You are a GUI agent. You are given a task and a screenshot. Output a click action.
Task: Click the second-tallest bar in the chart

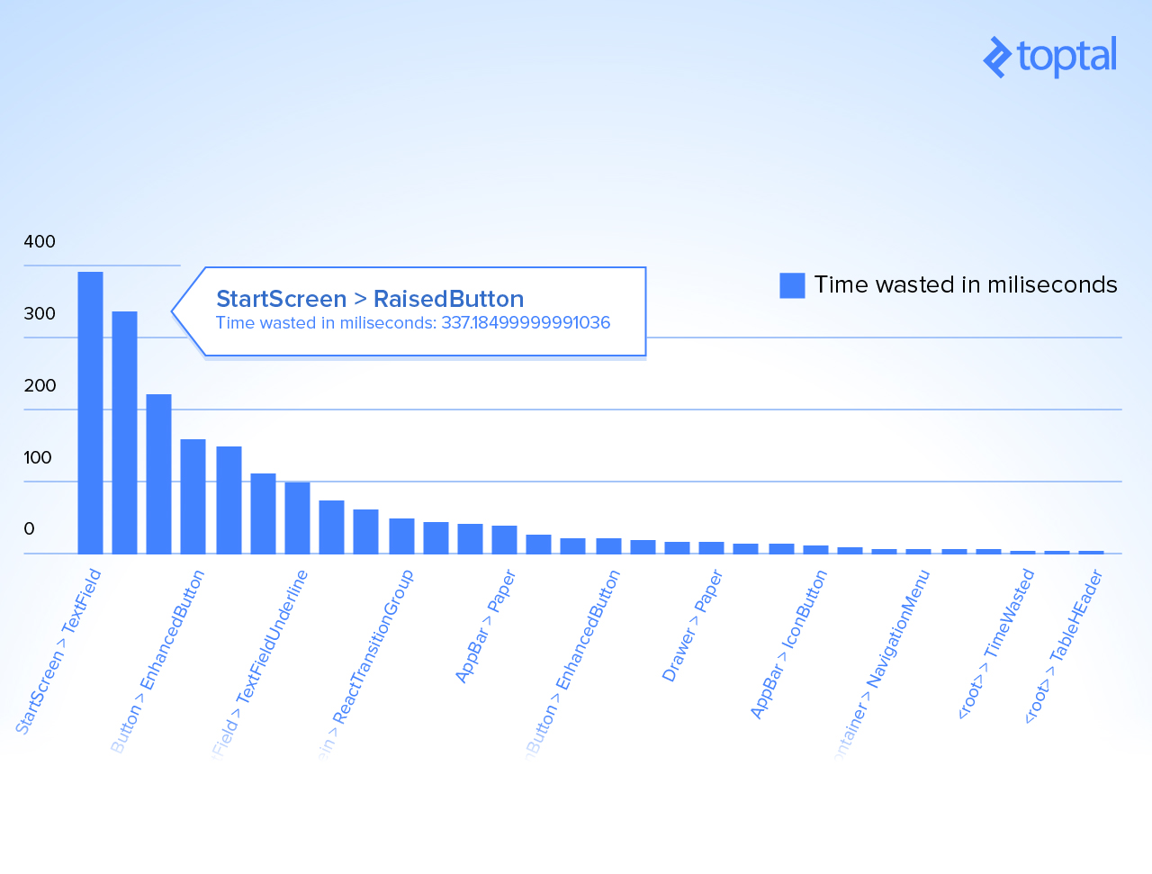tap(124, 432)
